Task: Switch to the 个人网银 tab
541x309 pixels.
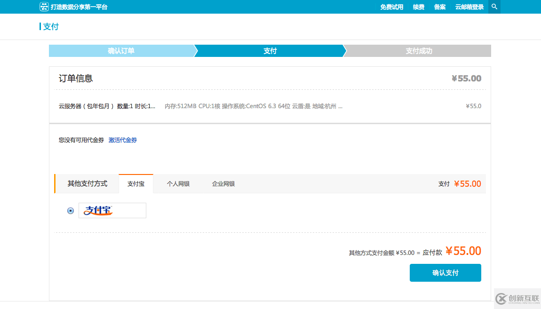Action: point(178,184)
